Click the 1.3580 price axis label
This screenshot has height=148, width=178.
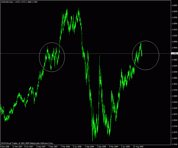tap(175, 96)
